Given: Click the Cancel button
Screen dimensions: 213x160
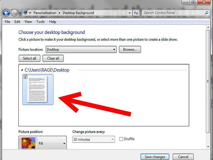Looking at the screenshot, I should [183, 157].
